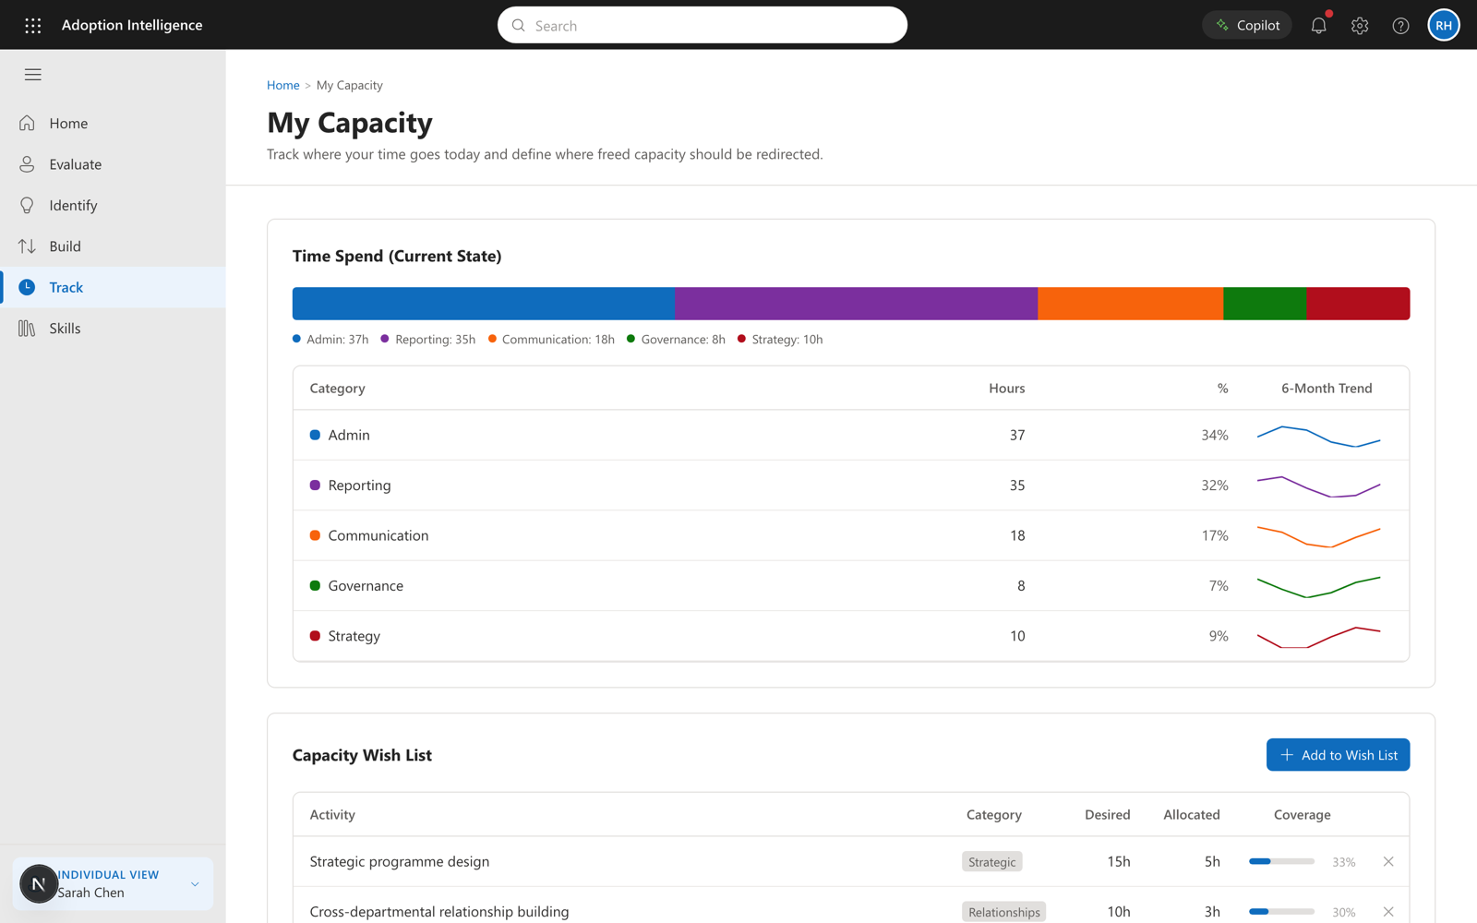Click the blue Admin bar segment

tap(484, 304)
